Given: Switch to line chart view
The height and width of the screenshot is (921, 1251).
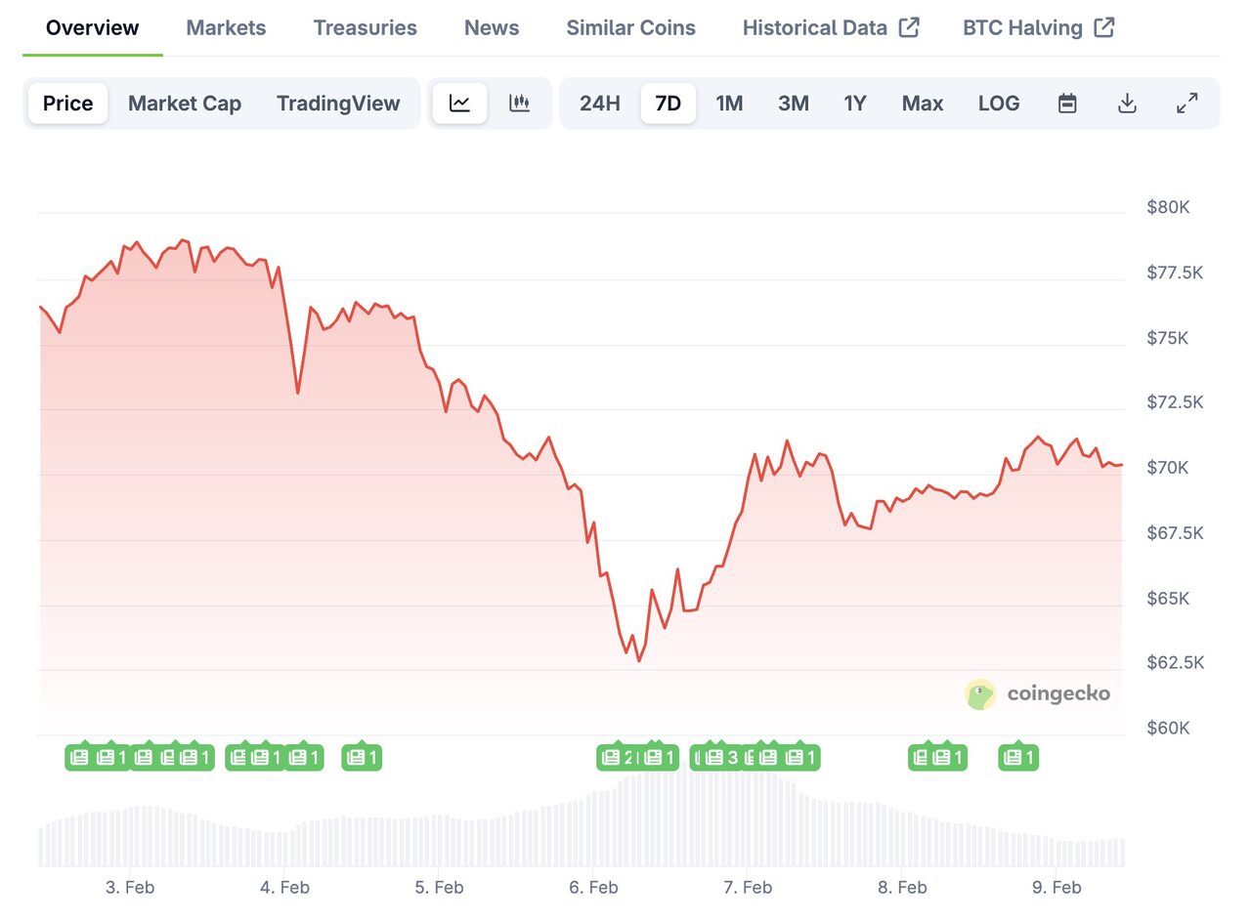Looking at the screenshot, I should 459,104.
